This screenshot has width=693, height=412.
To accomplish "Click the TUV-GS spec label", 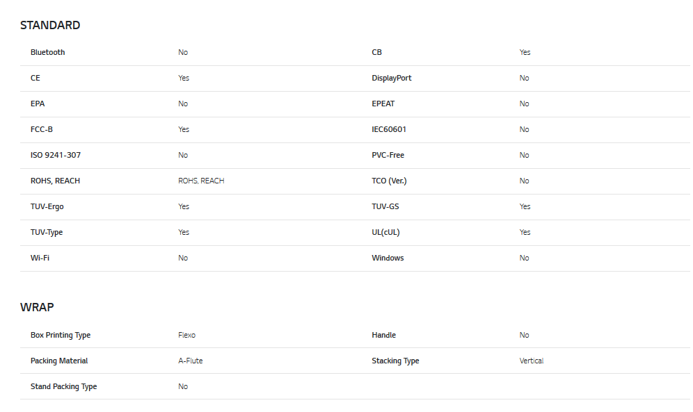I will coord(385,206).
